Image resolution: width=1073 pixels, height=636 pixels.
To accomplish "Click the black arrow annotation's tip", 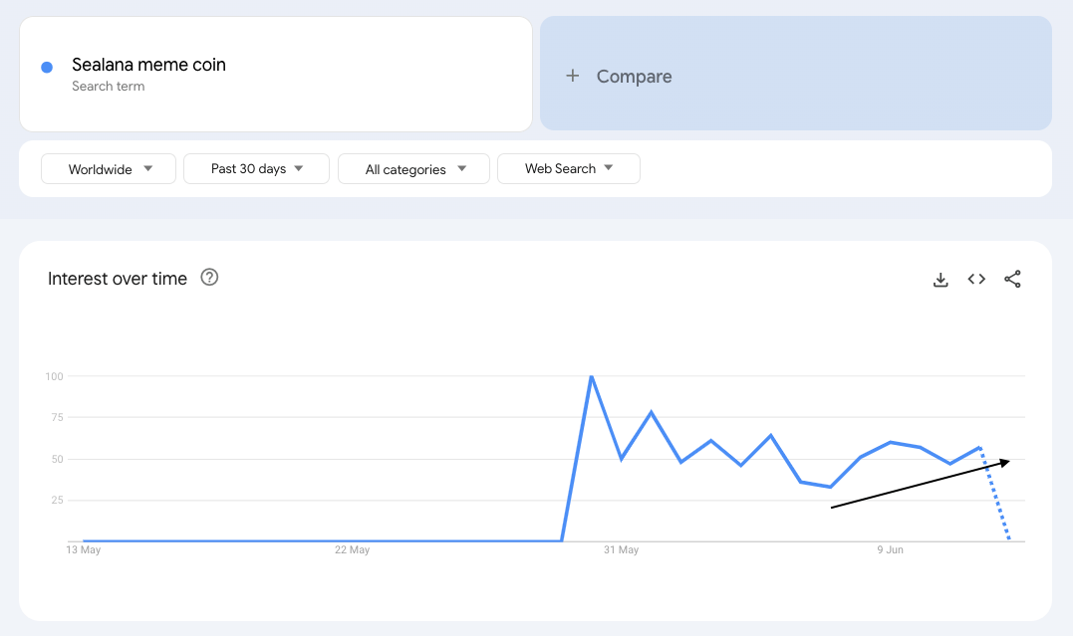I will click(1007, 461).
